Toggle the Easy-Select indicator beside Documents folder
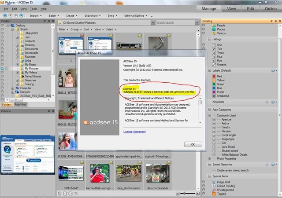The height and width of the screenshot is (198, 282). click(2, 49)
